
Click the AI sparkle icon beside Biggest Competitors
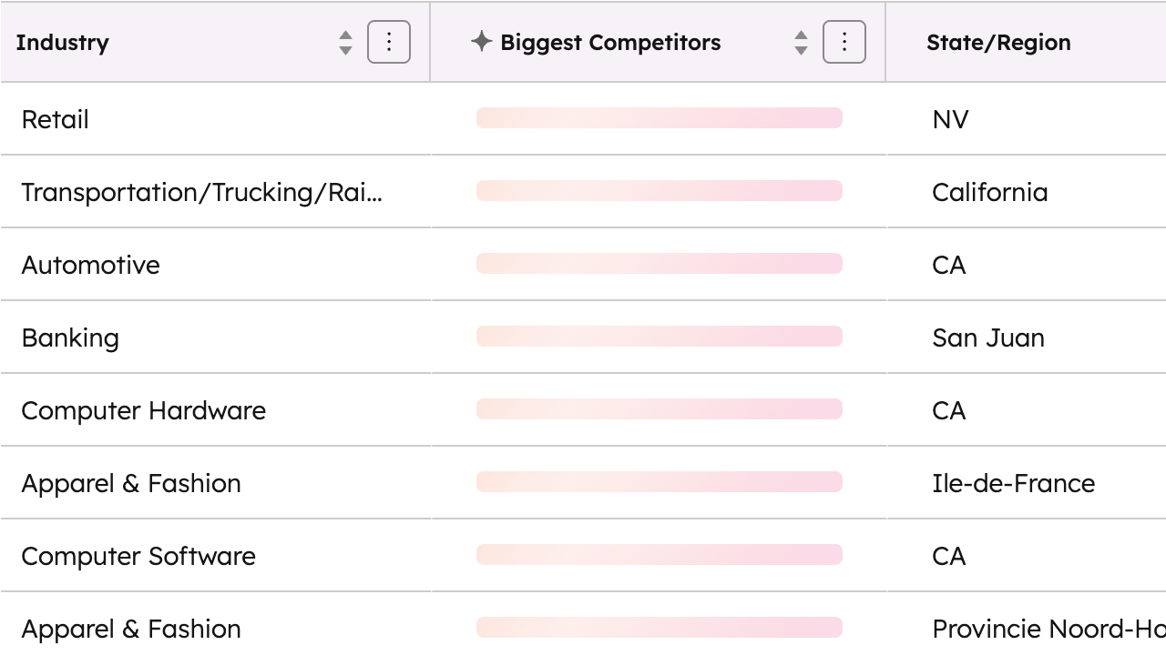click(x=482, y=41)
